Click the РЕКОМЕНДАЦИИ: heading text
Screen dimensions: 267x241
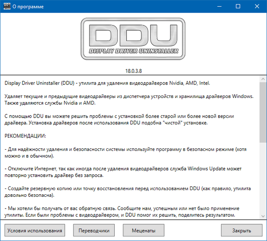tap(25, 136)
